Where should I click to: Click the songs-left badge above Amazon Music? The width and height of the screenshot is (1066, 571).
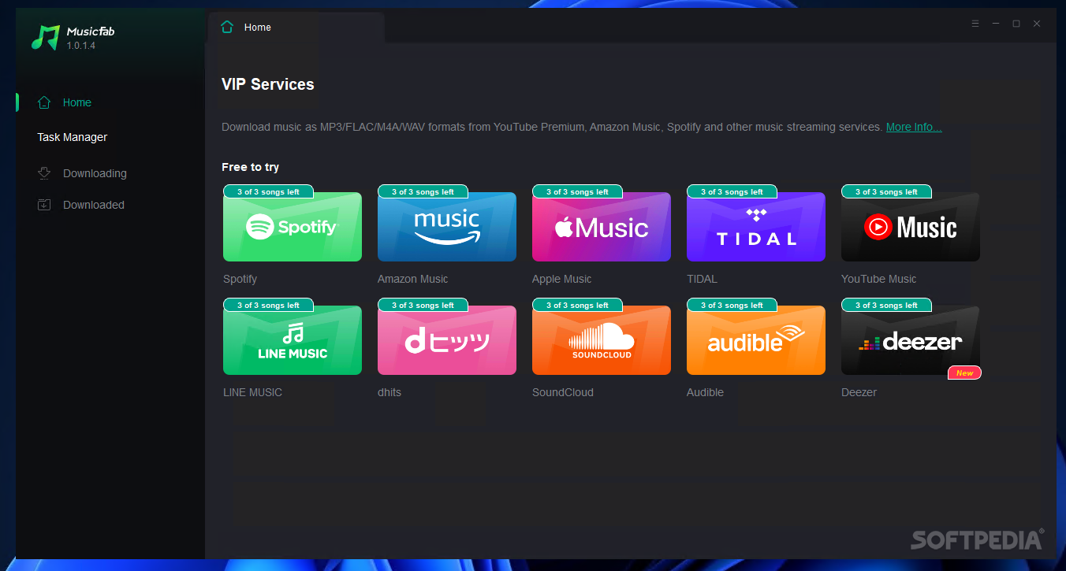click(x=423, y=191)
